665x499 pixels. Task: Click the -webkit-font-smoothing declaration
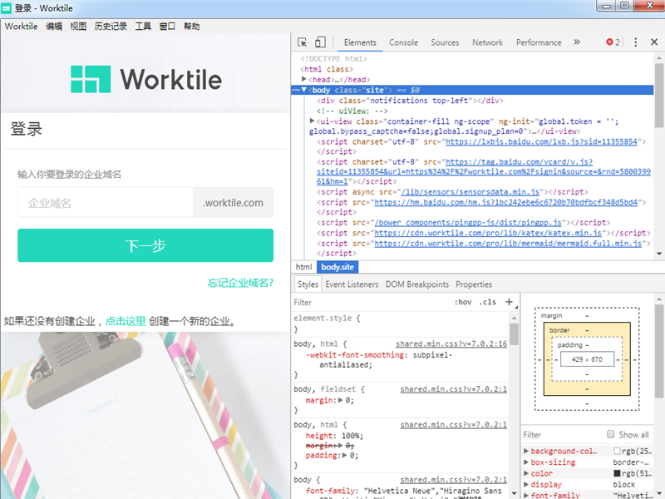point(379,360)
